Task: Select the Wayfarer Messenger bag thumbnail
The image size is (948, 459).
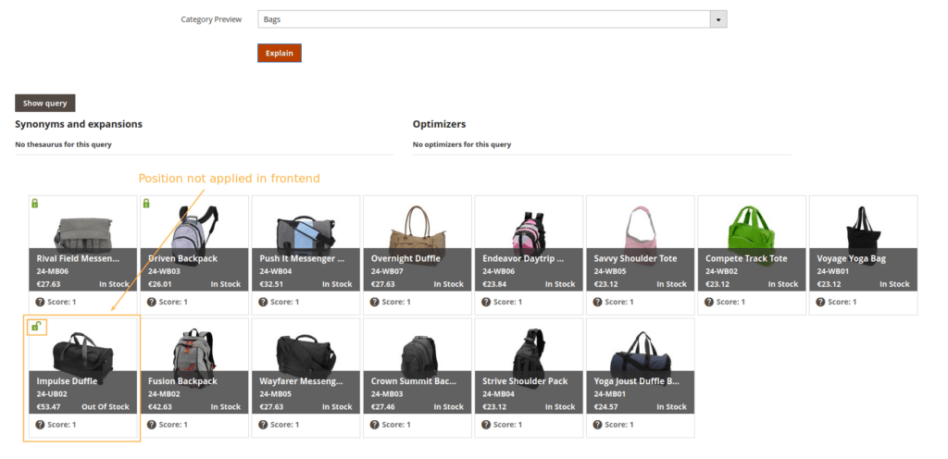Action: tap(306, 352)
